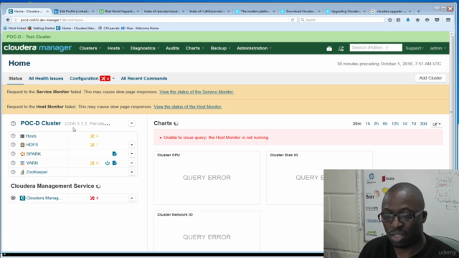Open the Clusters menu

pyautogui.click(x=90, y=48)
